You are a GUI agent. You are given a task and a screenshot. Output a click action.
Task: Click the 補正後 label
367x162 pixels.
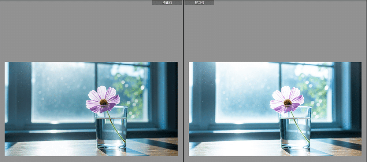click(199, 2)
